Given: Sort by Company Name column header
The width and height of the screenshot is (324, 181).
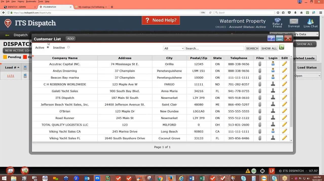Looking at the screenshot, I should (65, 58).
